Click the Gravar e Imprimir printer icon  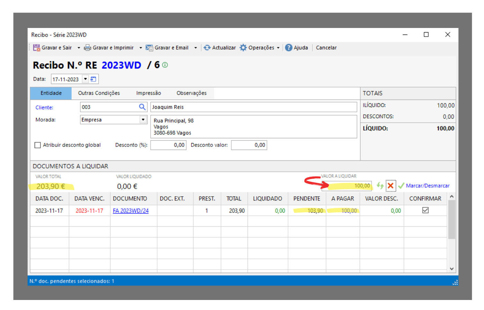pos(88,48)
